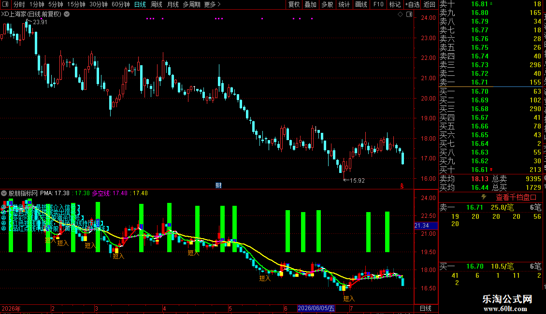Click the 买三 16.68 order row
Screen dimensions: 546x314
click(x=490, y=109)
